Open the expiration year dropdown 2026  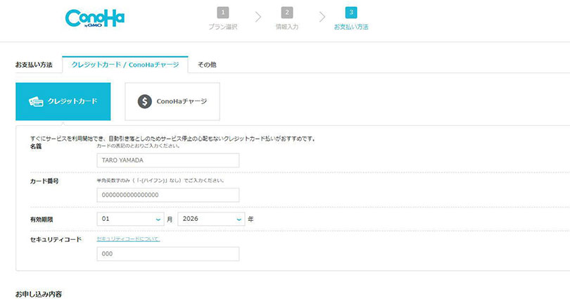click(x=211, y=219)
